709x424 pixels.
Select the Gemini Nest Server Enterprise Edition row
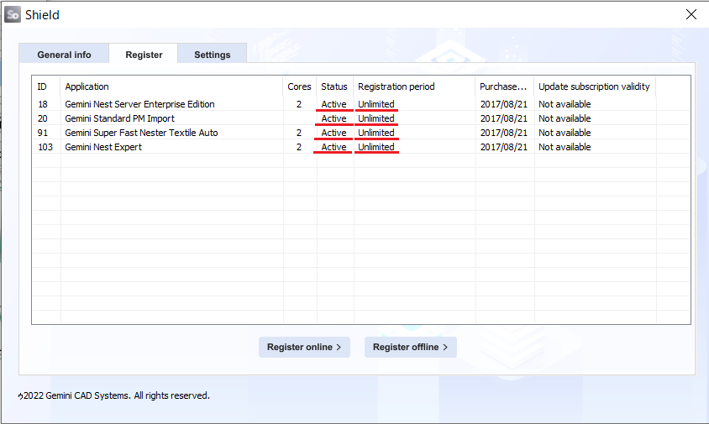361,104
